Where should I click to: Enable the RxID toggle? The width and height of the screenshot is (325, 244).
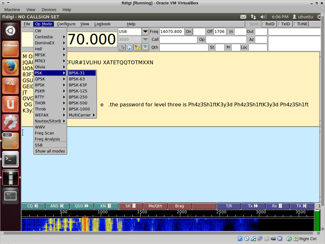pos(268,24)
